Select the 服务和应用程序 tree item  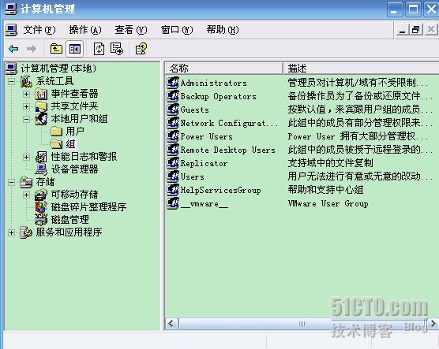point(69,232)
